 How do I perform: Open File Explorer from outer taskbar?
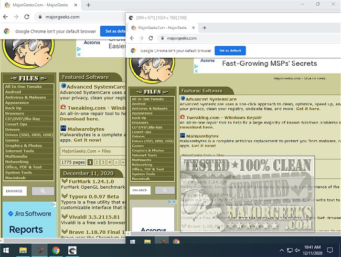tap(23, 250)
